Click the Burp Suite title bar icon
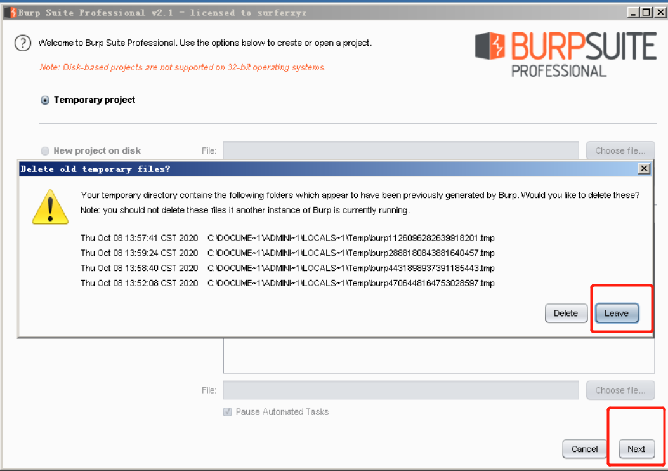The image size is (668, 471). point(11,13)
